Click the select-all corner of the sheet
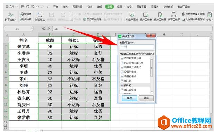The height and width of the screenshot is (132, 214). coord(6,35)
